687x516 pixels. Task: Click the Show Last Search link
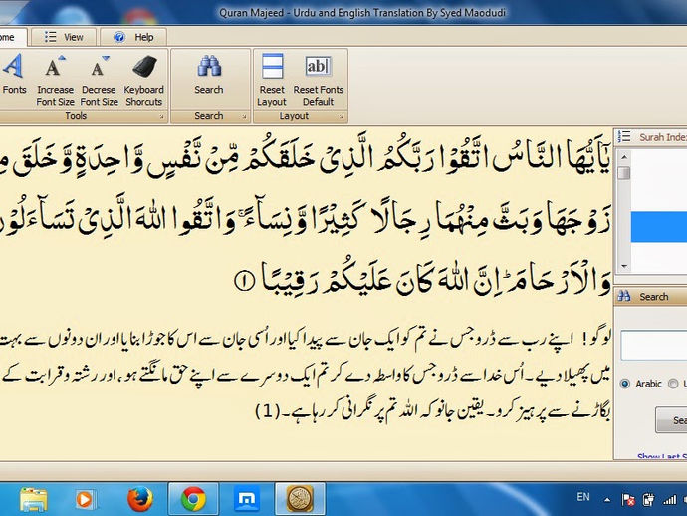[x=662, y=457]
